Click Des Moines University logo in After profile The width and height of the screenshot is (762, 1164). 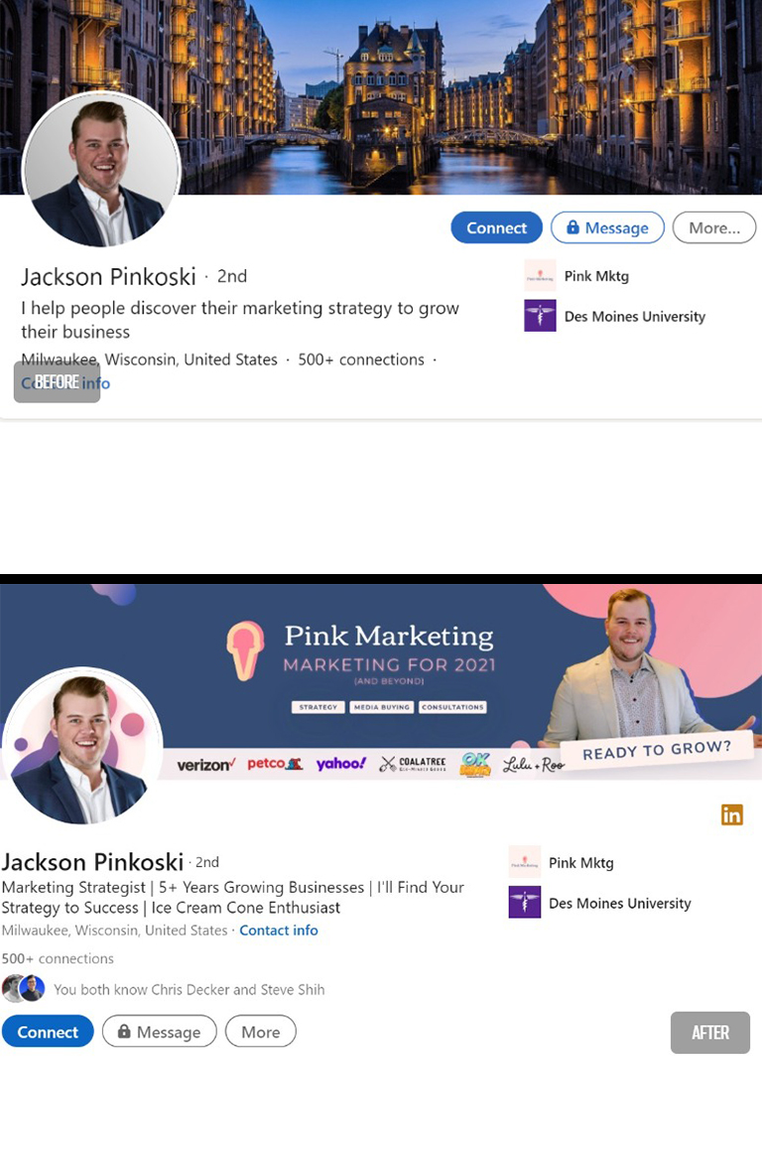pyautogui.click(x=525, y=903)
